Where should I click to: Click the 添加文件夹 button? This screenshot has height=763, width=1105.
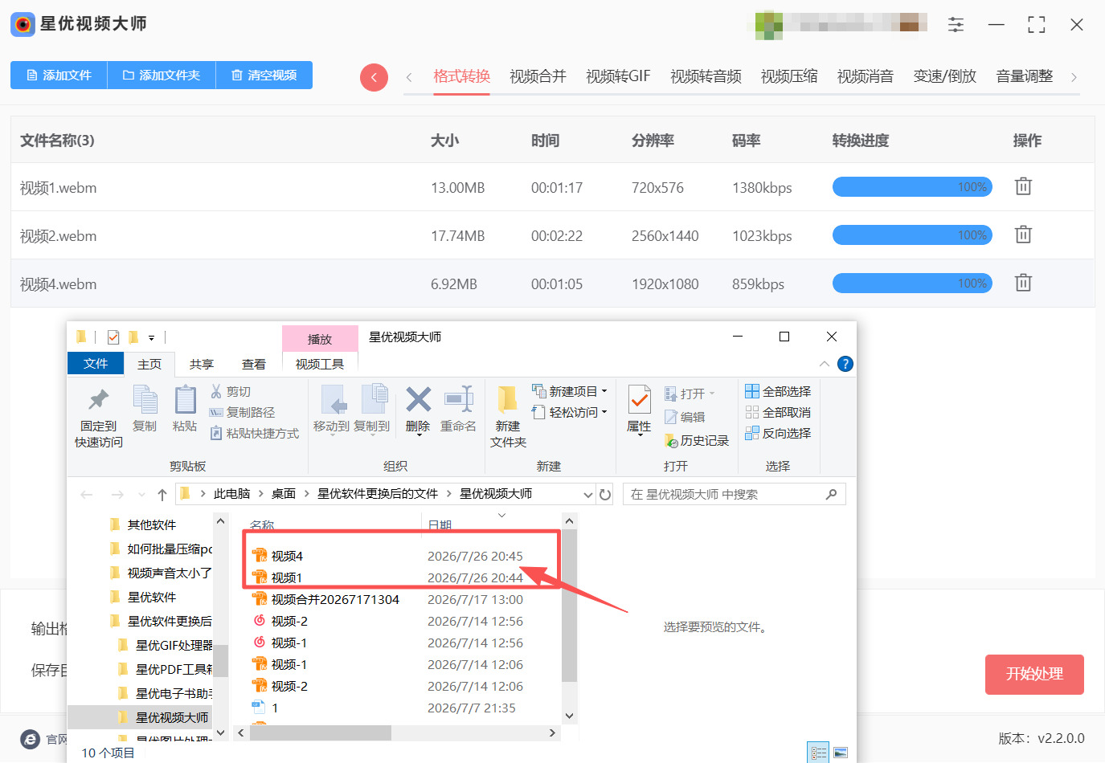click(x=162, y=75)
